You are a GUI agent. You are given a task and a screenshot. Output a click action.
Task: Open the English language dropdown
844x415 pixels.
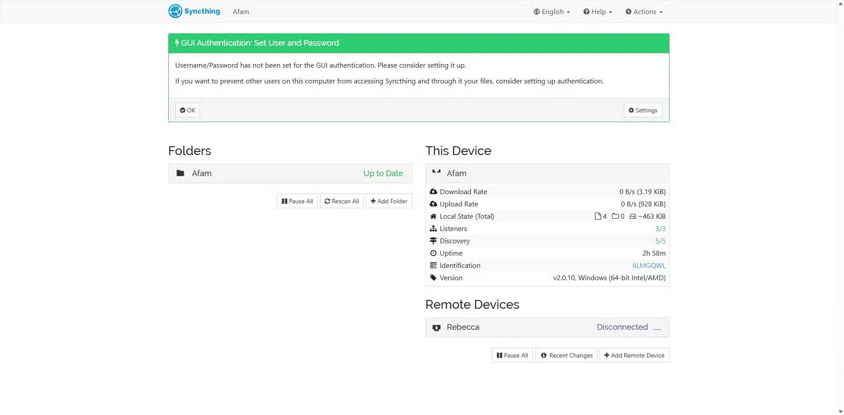pyautogui.click(x=551, y=11)
